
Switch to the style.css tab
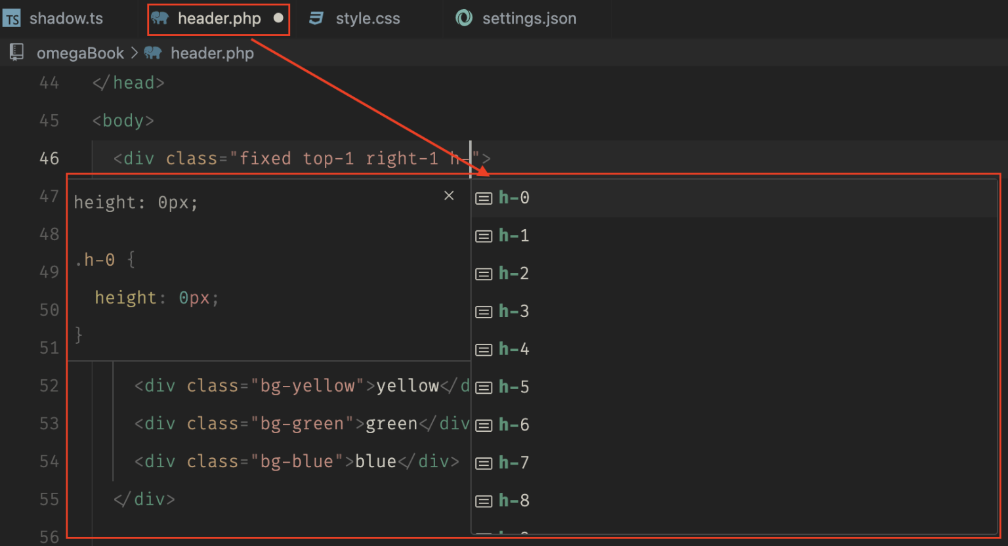[367, 18]
